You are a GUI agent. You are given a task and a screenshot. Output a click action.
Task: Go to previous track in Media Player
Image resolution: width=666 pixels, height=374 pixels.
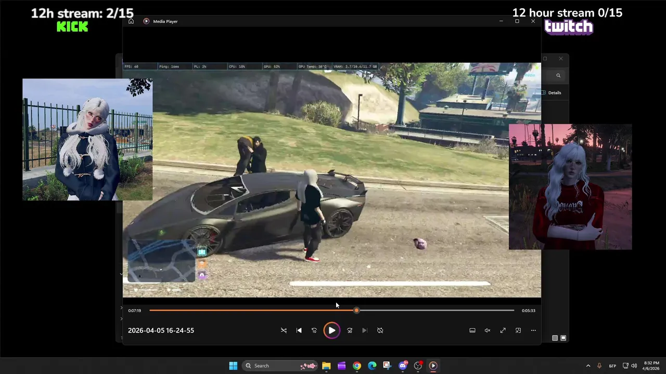coord(299,330)
